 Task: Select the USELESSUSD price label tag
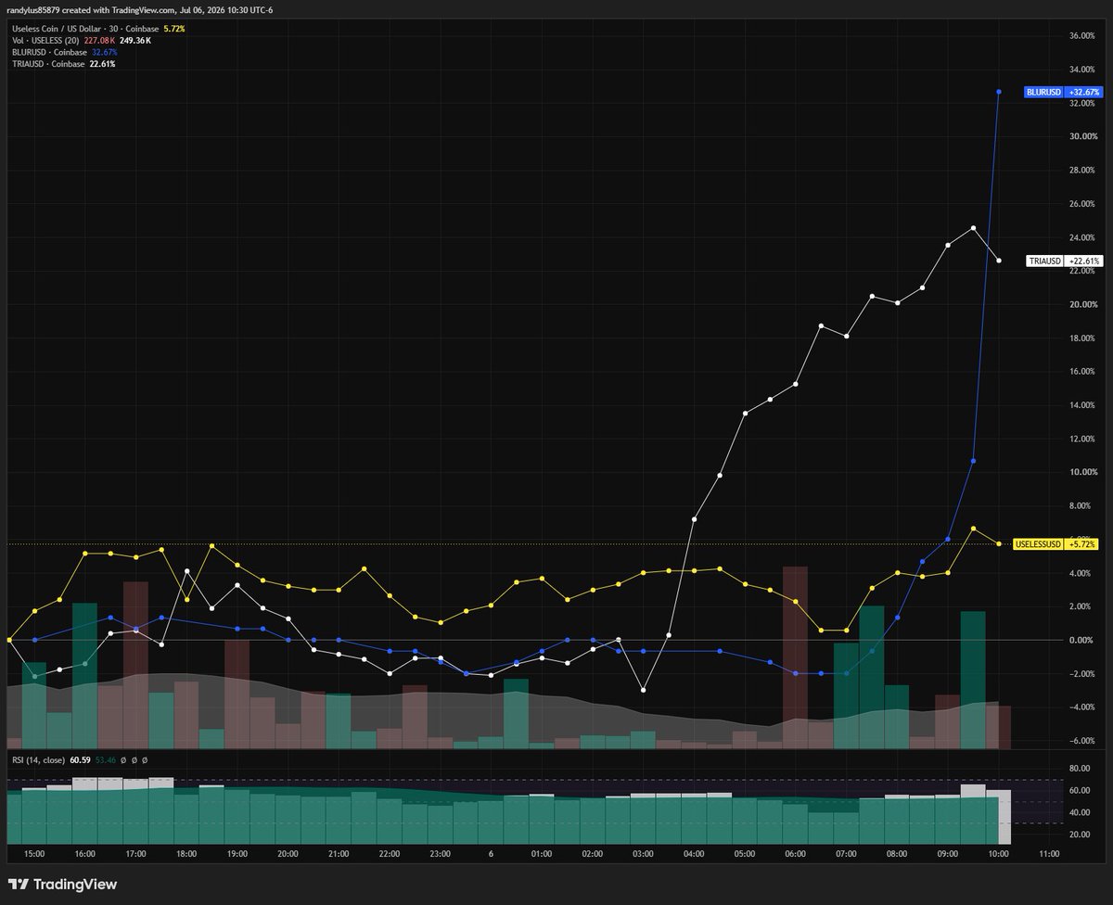(x=1038, y=544)
